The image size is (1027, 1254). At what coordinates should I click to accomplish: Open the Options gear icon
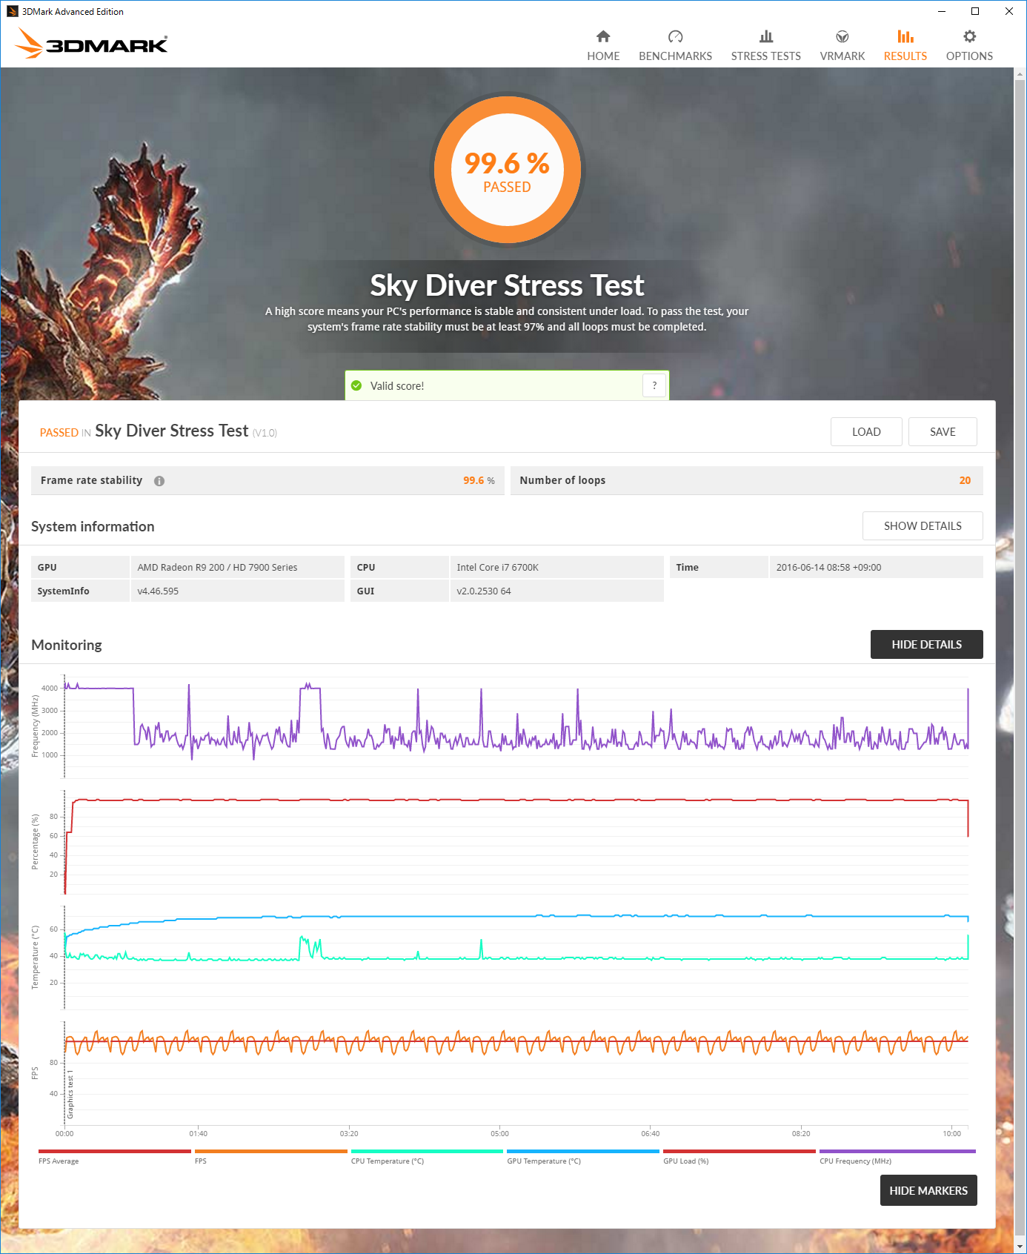(969, 36)
